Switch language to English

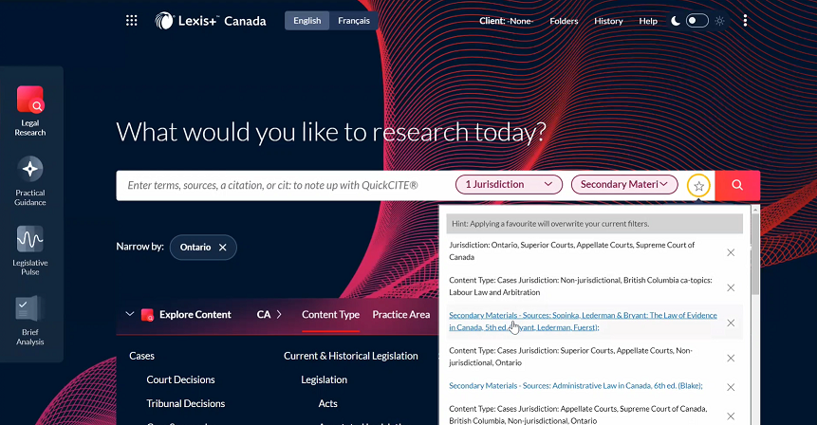[306, 21]
